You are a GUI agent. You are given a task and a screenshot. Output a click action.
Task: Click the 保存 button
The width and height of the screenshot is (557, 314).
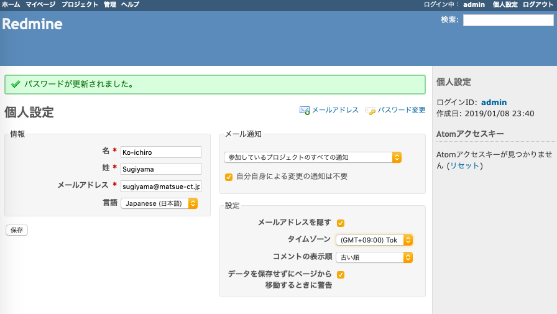point(17,230)
